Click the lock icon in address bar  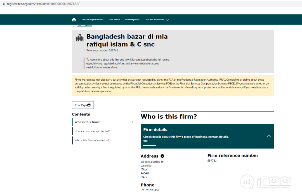(x=4, y=4)
